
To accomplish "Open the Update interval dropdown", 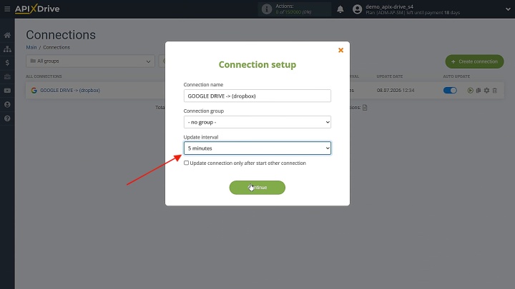I will (x=257, y=148).
